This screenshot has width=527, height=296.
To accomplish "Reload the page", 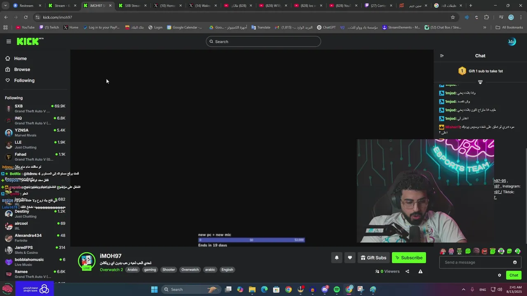I will [26, 17].
